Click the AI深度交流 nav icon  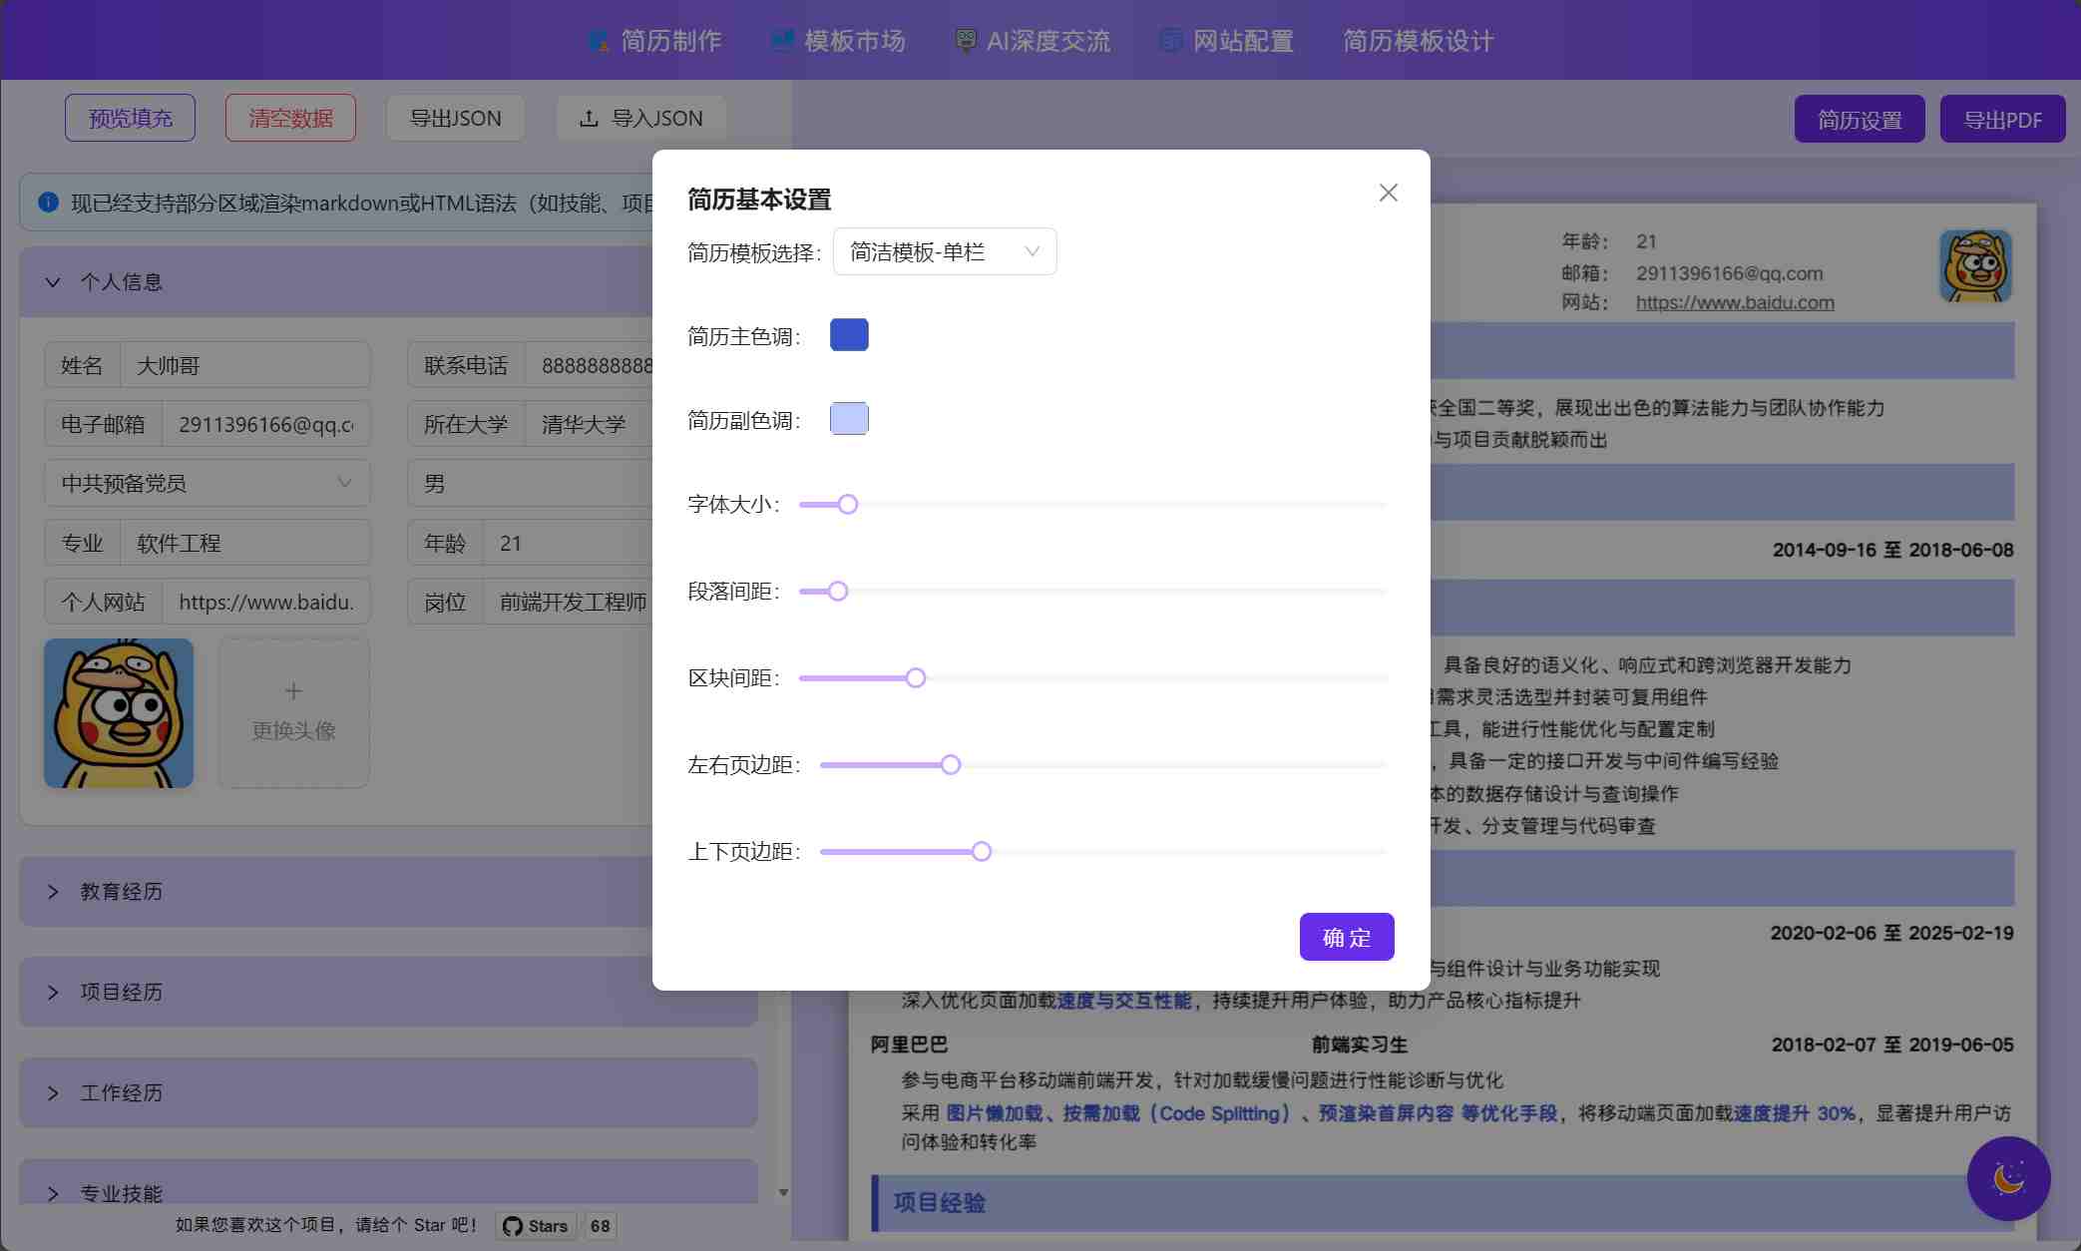pyautogui.click(x=965, y=41)
